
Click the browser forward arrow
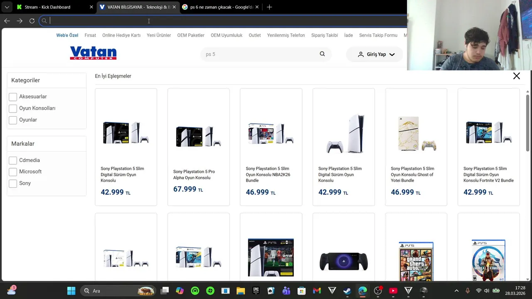click(20, 21)
